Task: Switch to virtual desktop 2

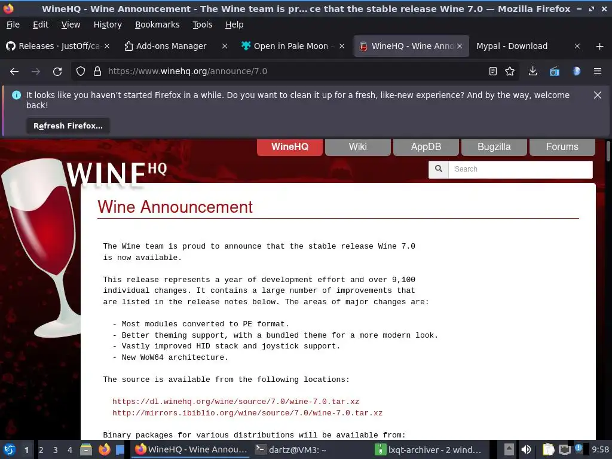Action: (x=41, y=449)
